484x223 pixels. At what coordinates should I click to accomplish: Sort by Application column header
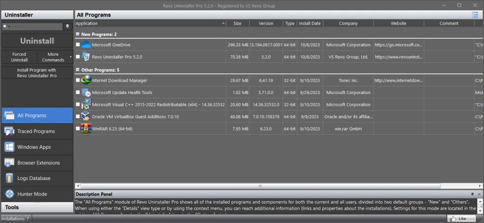[x=151, y=24]
